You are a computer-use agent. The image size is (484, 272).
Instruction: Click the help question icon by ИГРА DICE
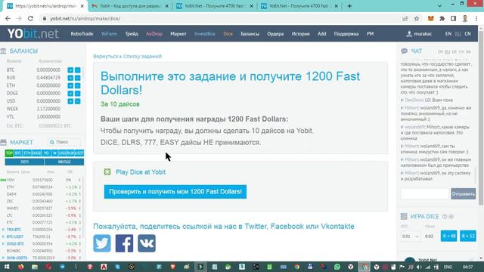coord(445,217)
